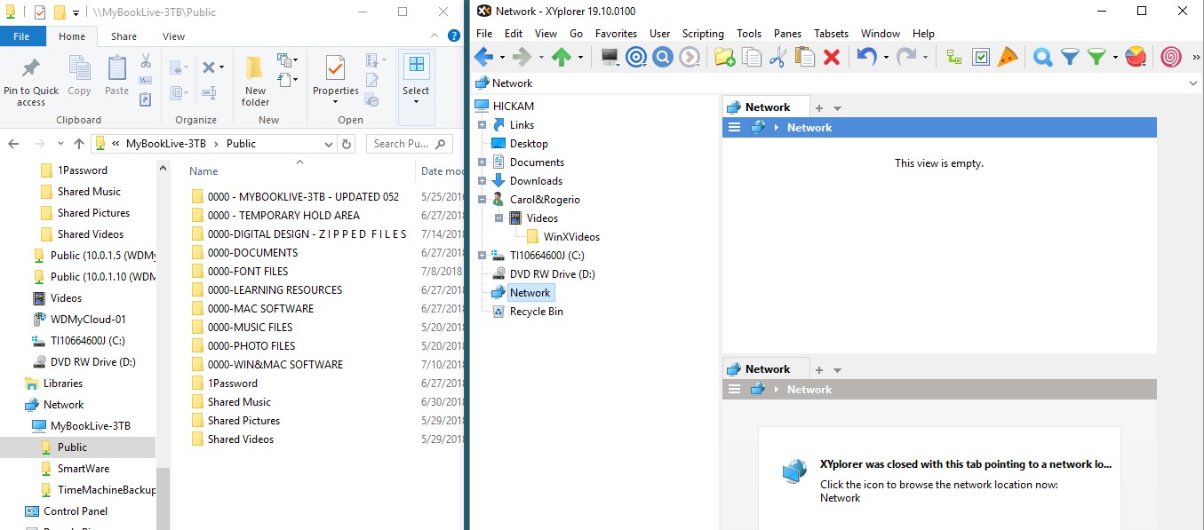This screenshot has height=530, width=1204.
Task: Switch to the Share tab in Explorer
Action: pos(124,36)
